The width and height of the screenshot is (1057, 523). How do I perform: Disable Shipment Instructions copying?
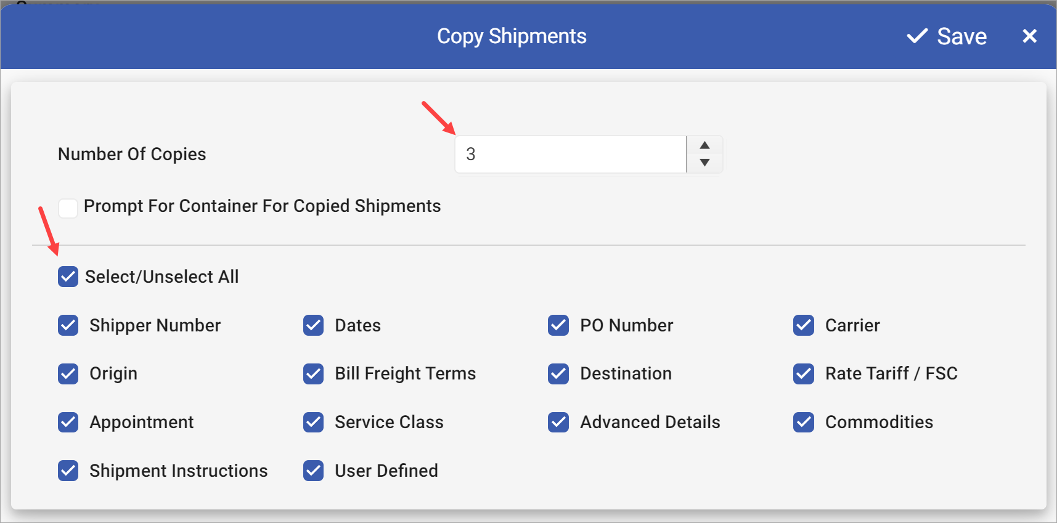point(68,471)
